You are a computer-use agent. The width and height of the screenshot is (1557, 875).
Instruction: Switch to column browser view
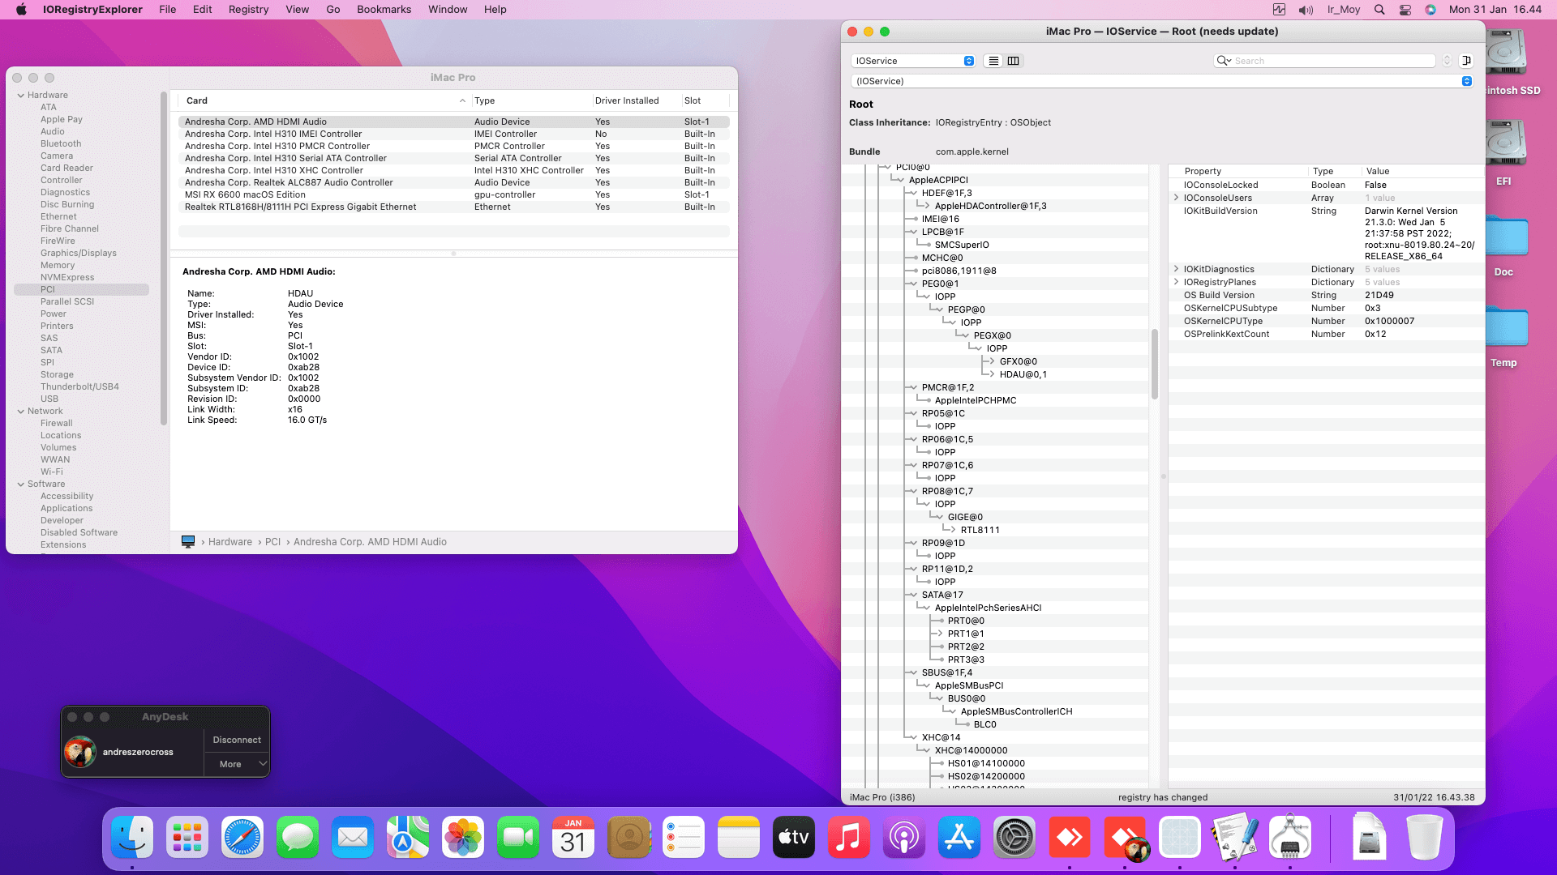click(1014, 61)
